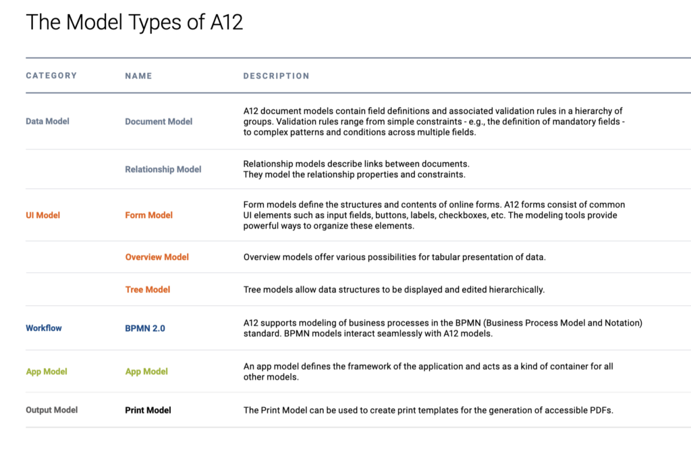Image resolution: width=691 pixels, height=458 pixels.
Task: Select the Workflow category label
Action: (x=44, y=328)
